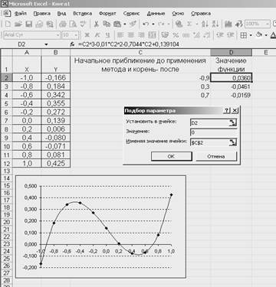The width and height of the screenshot is (276, 287).
Task: Click the Decrease Indent icon
Action: 220,35
